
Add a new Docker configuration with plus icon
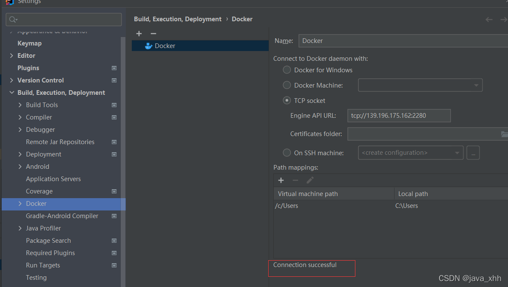click(139, 33)
